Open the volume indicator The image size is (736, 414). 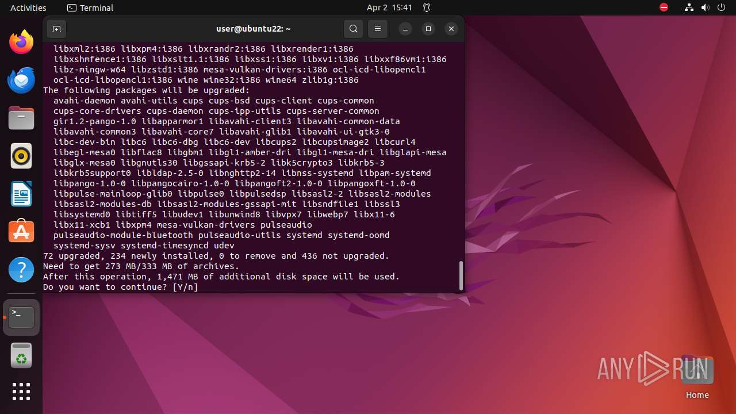706,7
